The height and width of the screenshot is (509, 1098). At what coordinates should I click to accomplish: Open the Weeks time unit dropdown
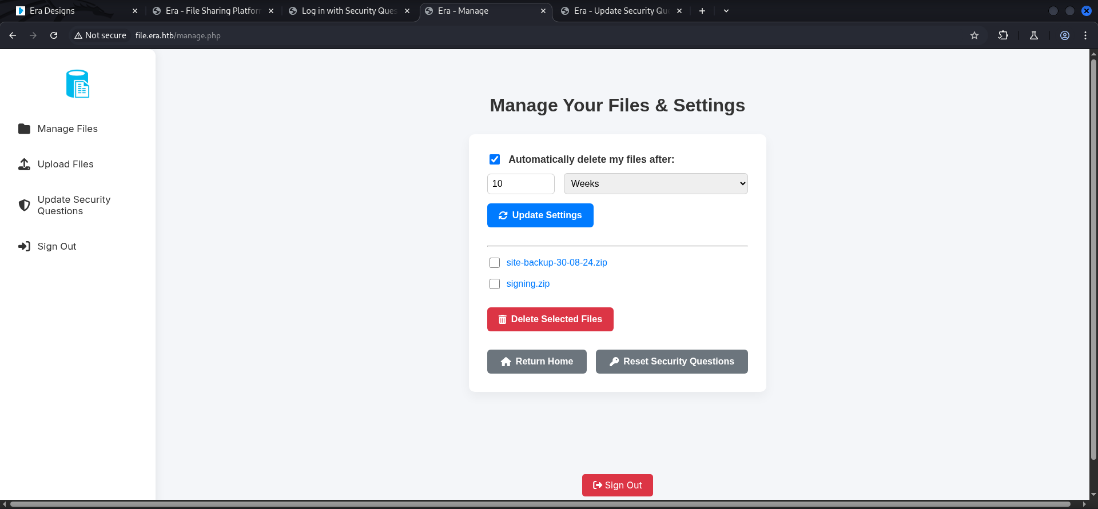point(655,184)
